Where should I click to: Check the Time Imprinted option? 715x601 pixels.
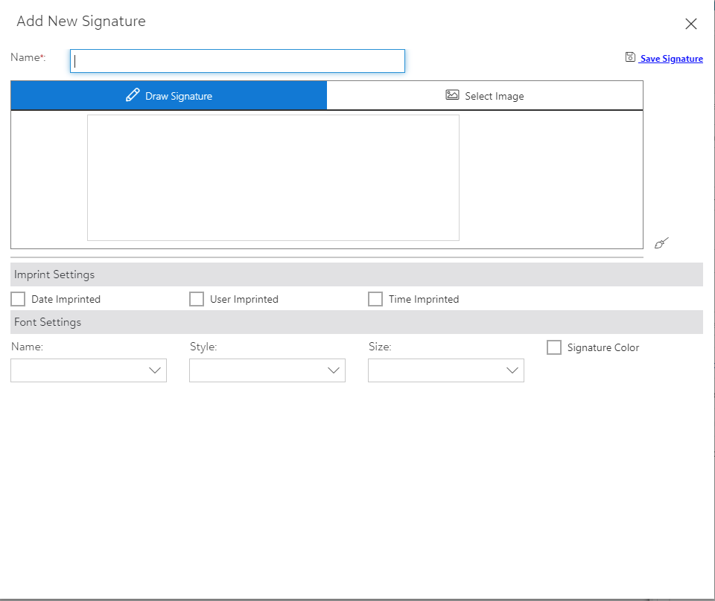(375, 299)
